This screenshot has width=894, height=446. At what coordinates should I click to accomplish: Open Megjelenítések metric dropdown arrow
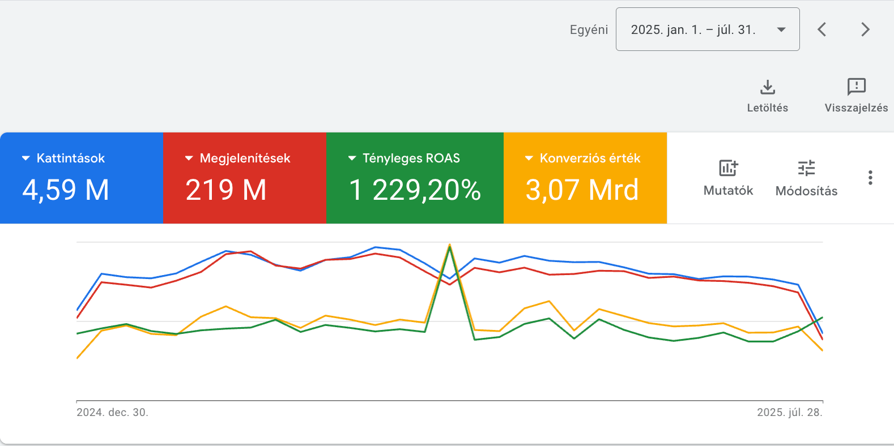point(189,158)
